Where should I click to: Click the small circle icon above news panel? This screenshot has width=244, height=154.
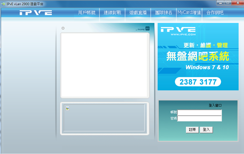[63, 28]
